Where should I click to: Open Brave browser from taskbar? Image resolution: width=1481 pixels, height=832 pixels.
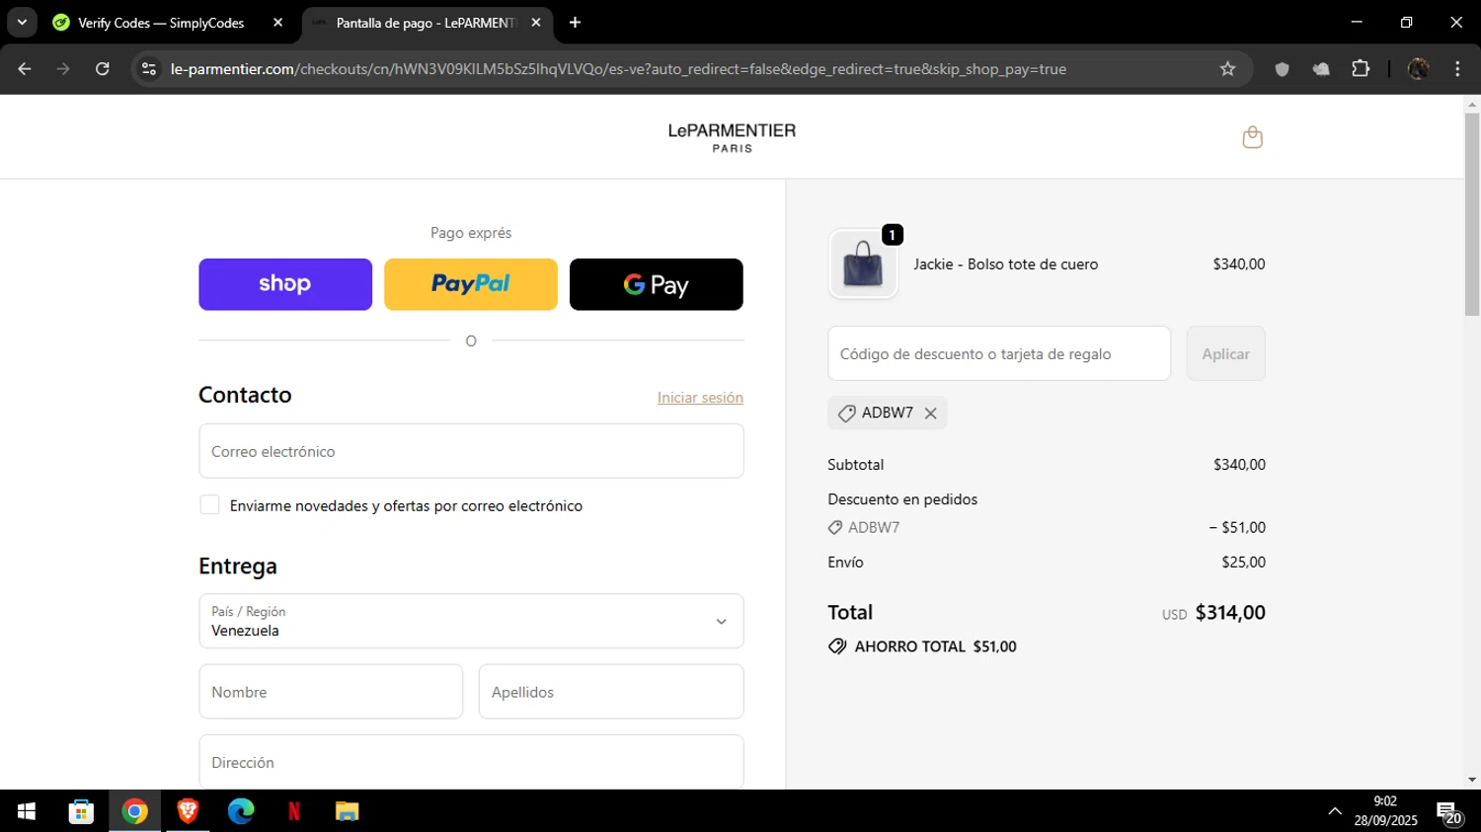tap(188, 811)
